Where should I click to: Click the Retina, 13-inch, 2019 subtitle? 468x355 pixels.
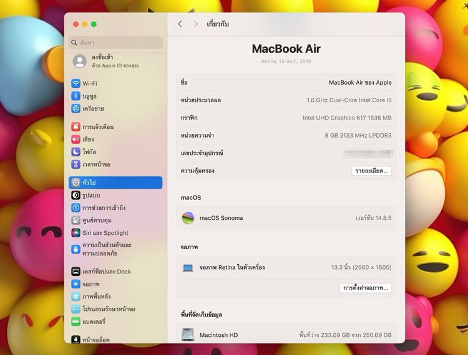click(x=286, y=62)
